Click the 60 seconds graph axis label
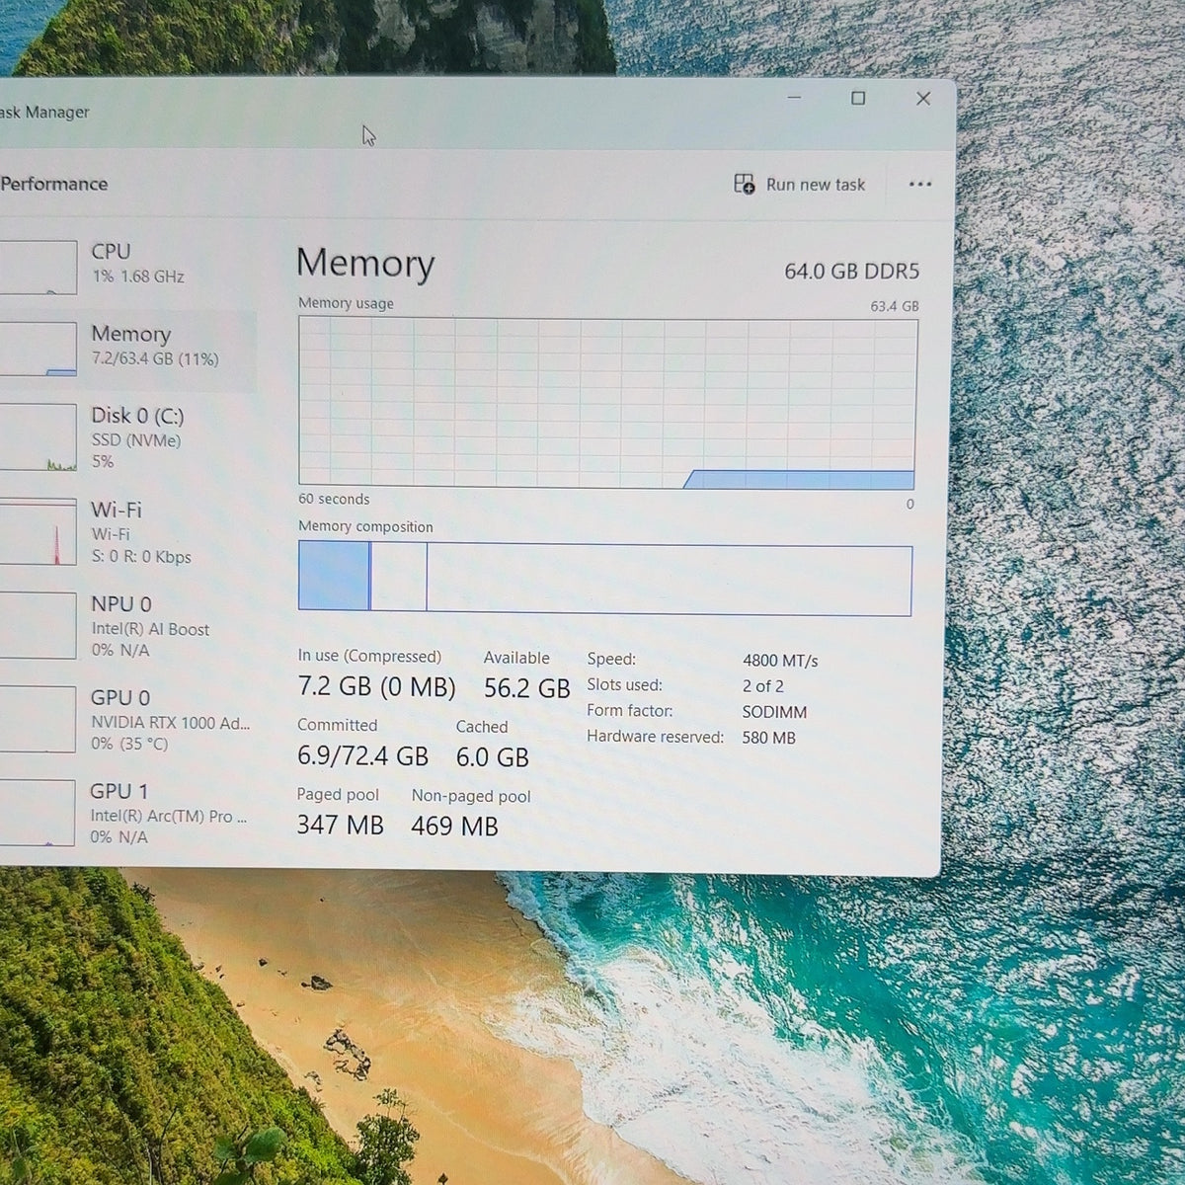1185x1185 pixels. (334, 500)
